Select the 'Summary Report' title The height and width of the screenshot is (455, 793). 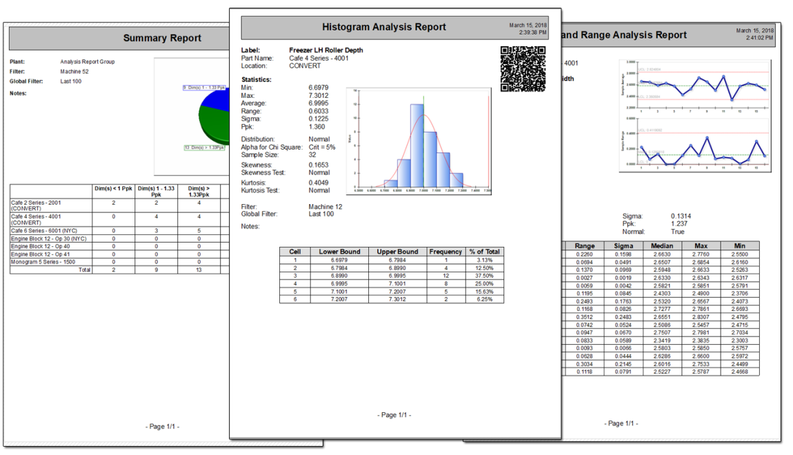[162, 39]
